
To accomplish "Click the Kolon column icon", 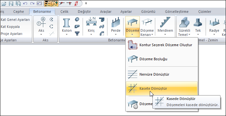I will coord(67,23).
